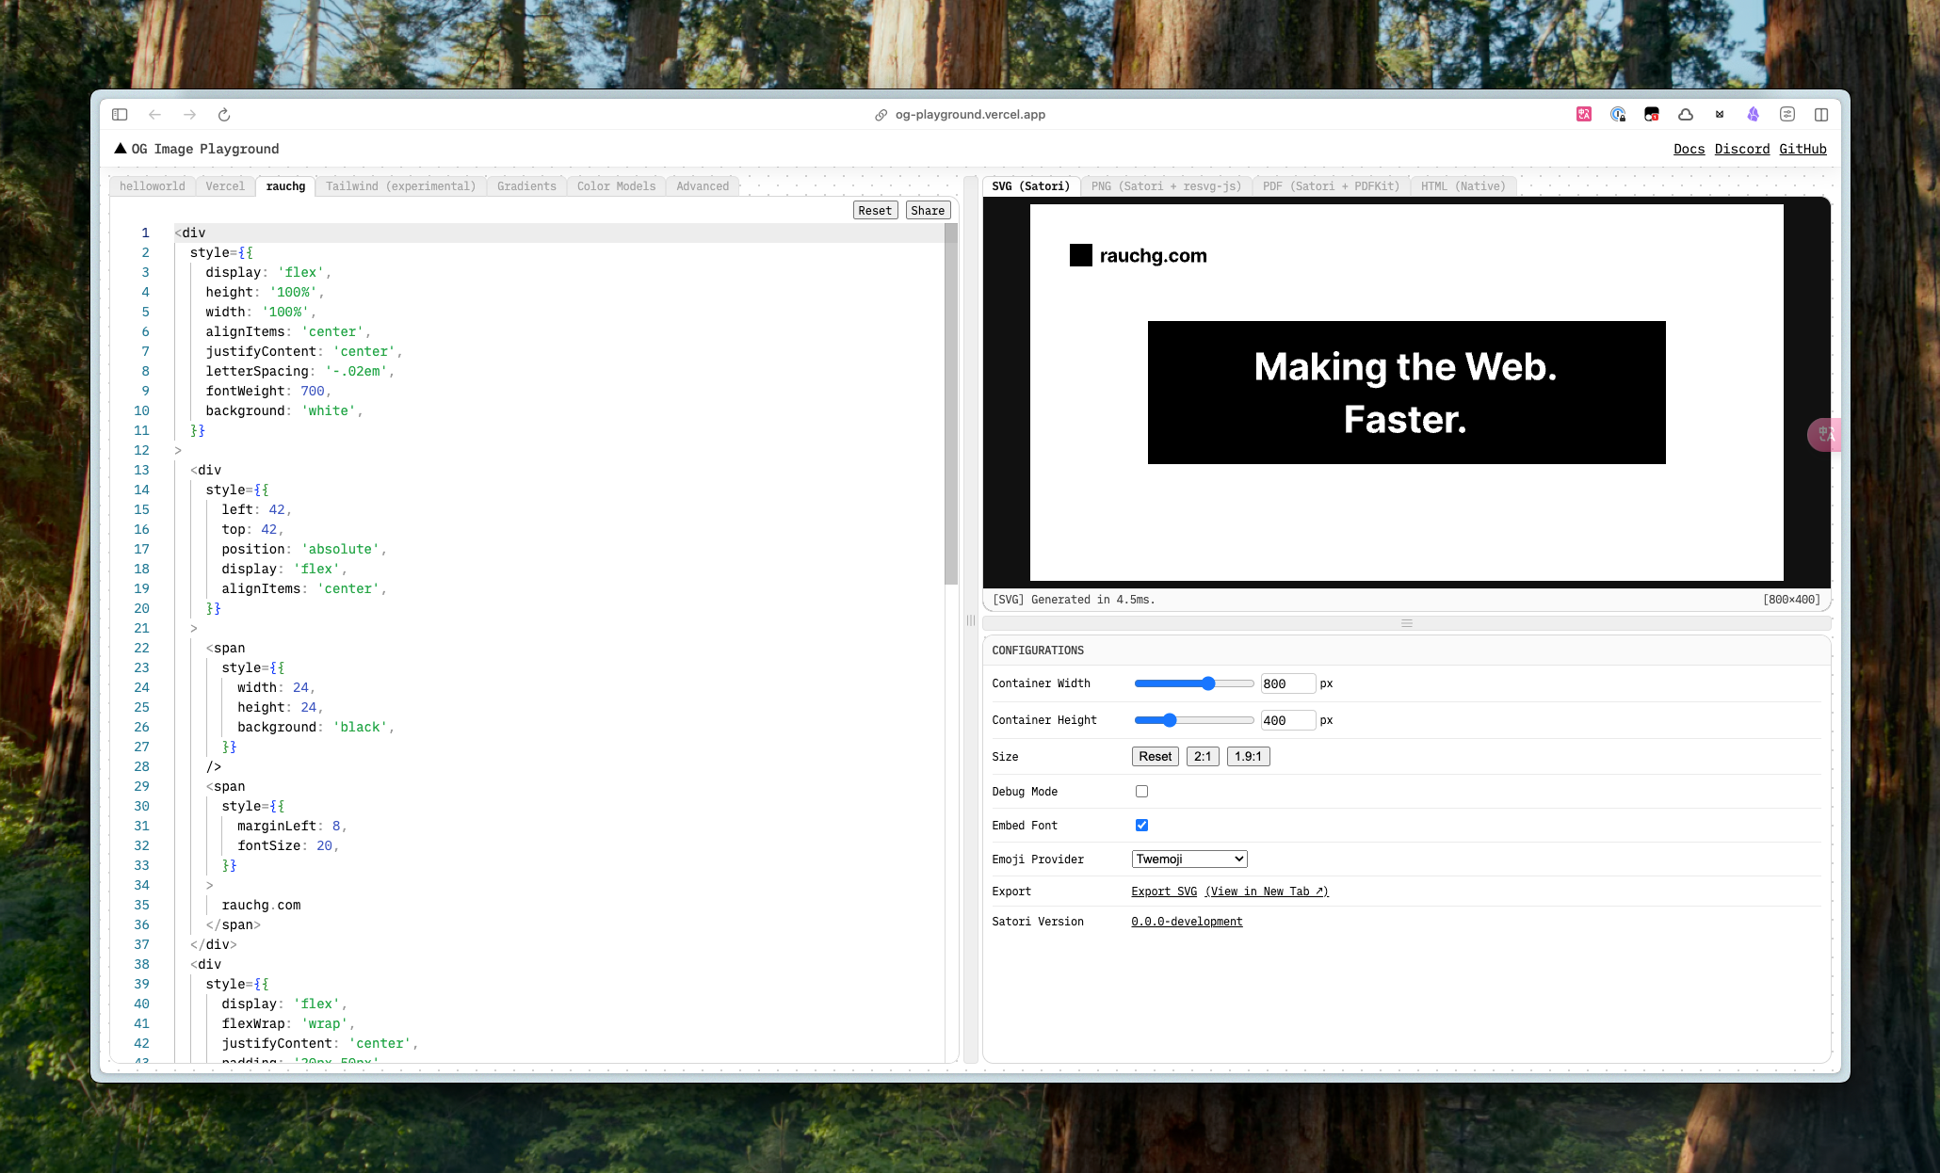Open the Emoji Provider dropdown
Viewport: 1940px width, 1173px height.
tap(1188, 859)
